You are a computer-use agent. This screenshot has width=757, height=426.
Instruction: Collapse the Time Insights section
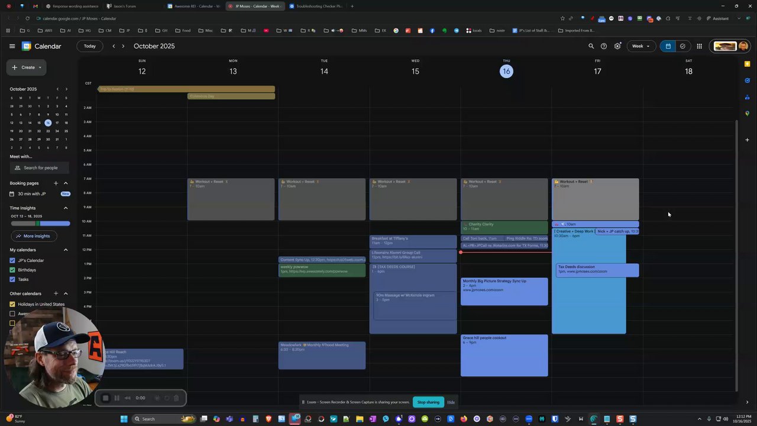[x=66, y=208]
